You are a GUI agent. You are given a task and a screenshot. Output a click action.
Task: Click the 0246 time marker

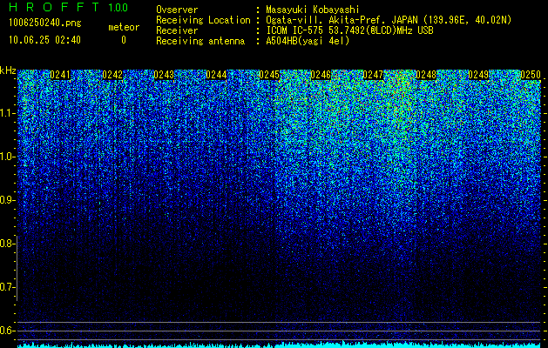(321, 75)
